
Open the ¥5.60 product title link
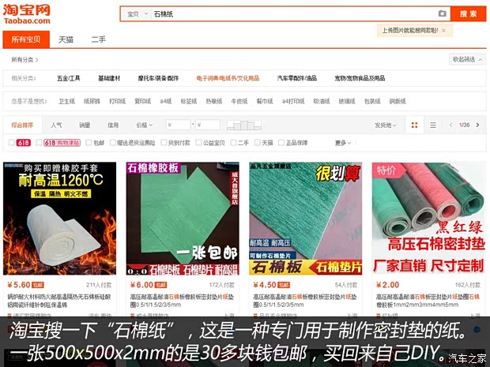pos(59,300)
